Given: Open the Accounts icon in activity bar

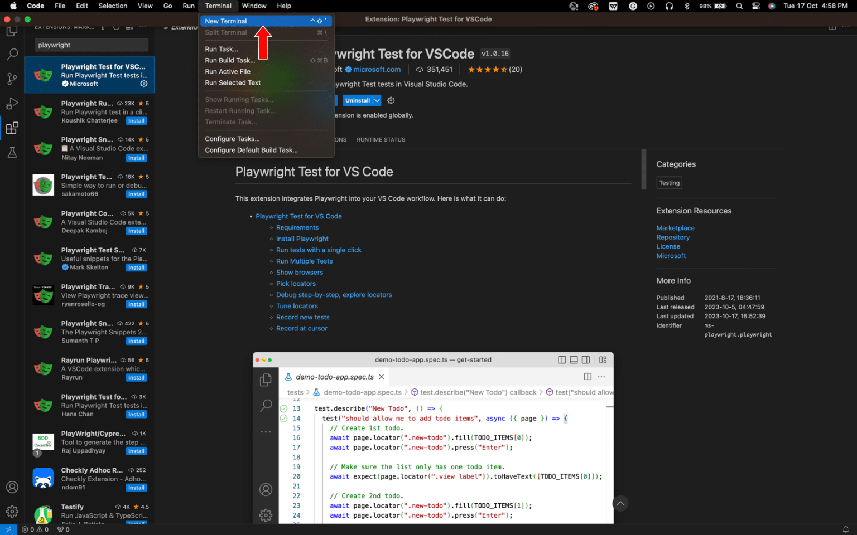Looking at the screenshot, I should tap(12, 487).
